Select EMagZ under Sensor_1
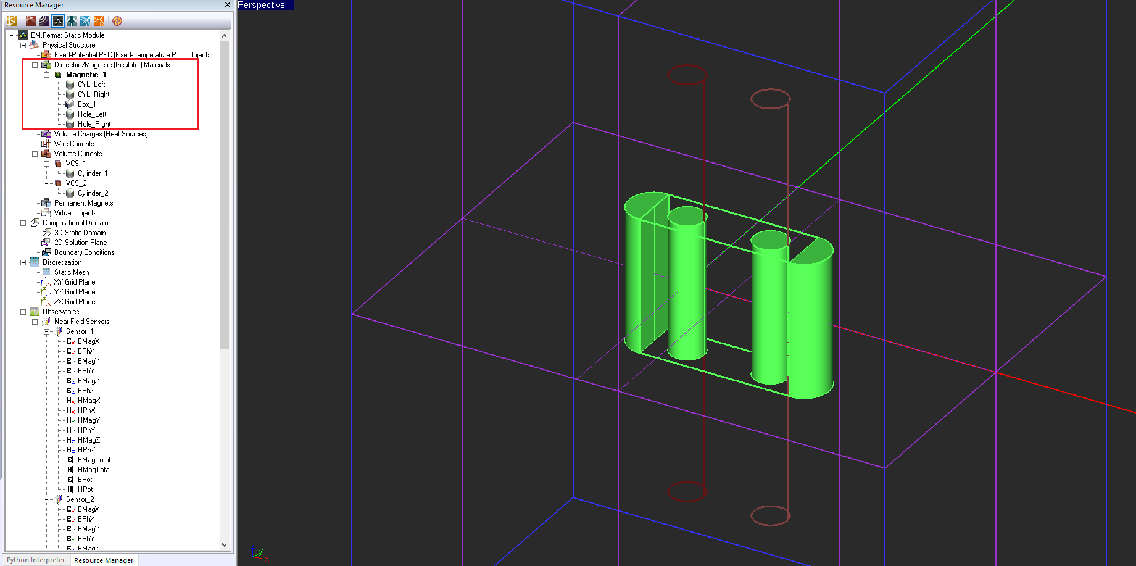 click(89, 381)
